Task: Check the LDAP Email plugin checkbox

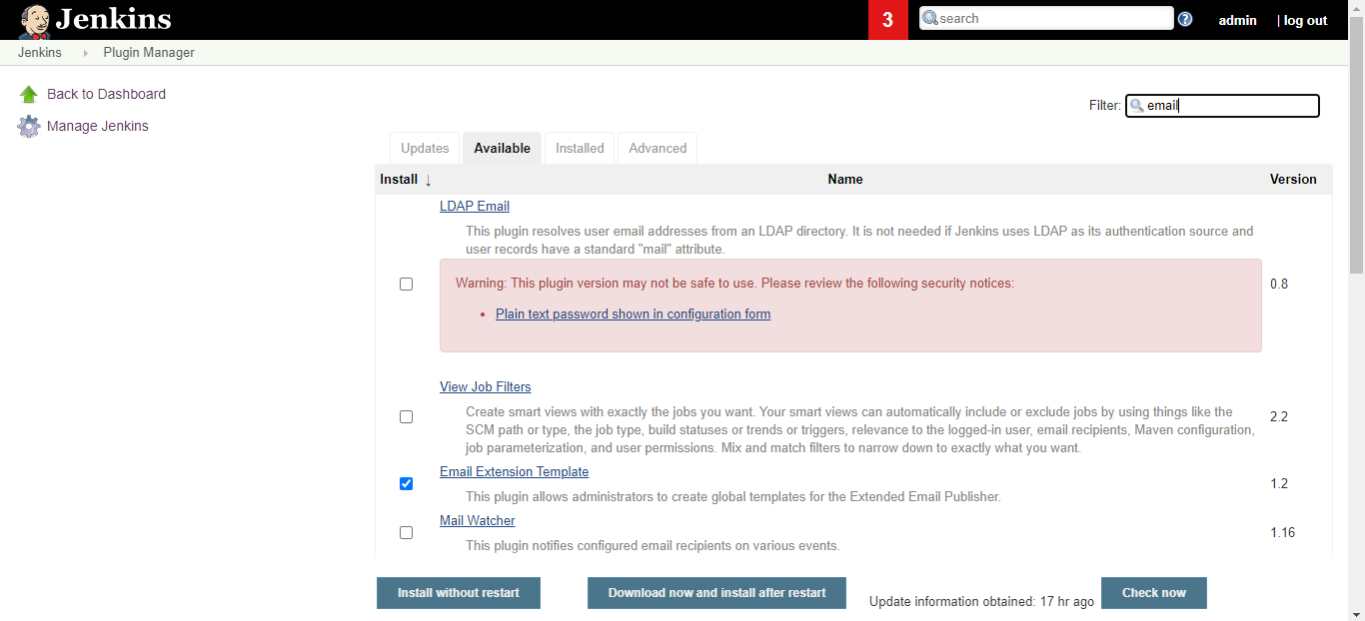Action: tap(406, 284)
